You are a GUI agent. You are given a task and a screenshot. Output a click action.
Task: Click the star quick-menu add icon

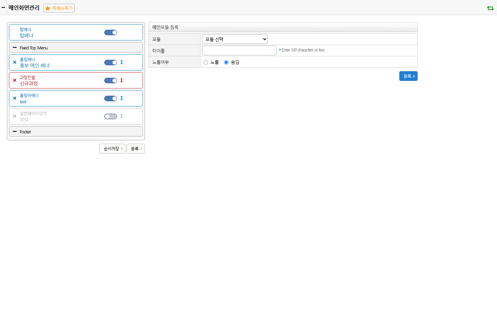click(x=48, y=8)
